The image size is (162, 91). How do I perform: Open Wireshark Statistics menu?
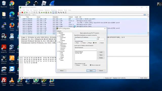pyautogui.click(x=47, y=10)
